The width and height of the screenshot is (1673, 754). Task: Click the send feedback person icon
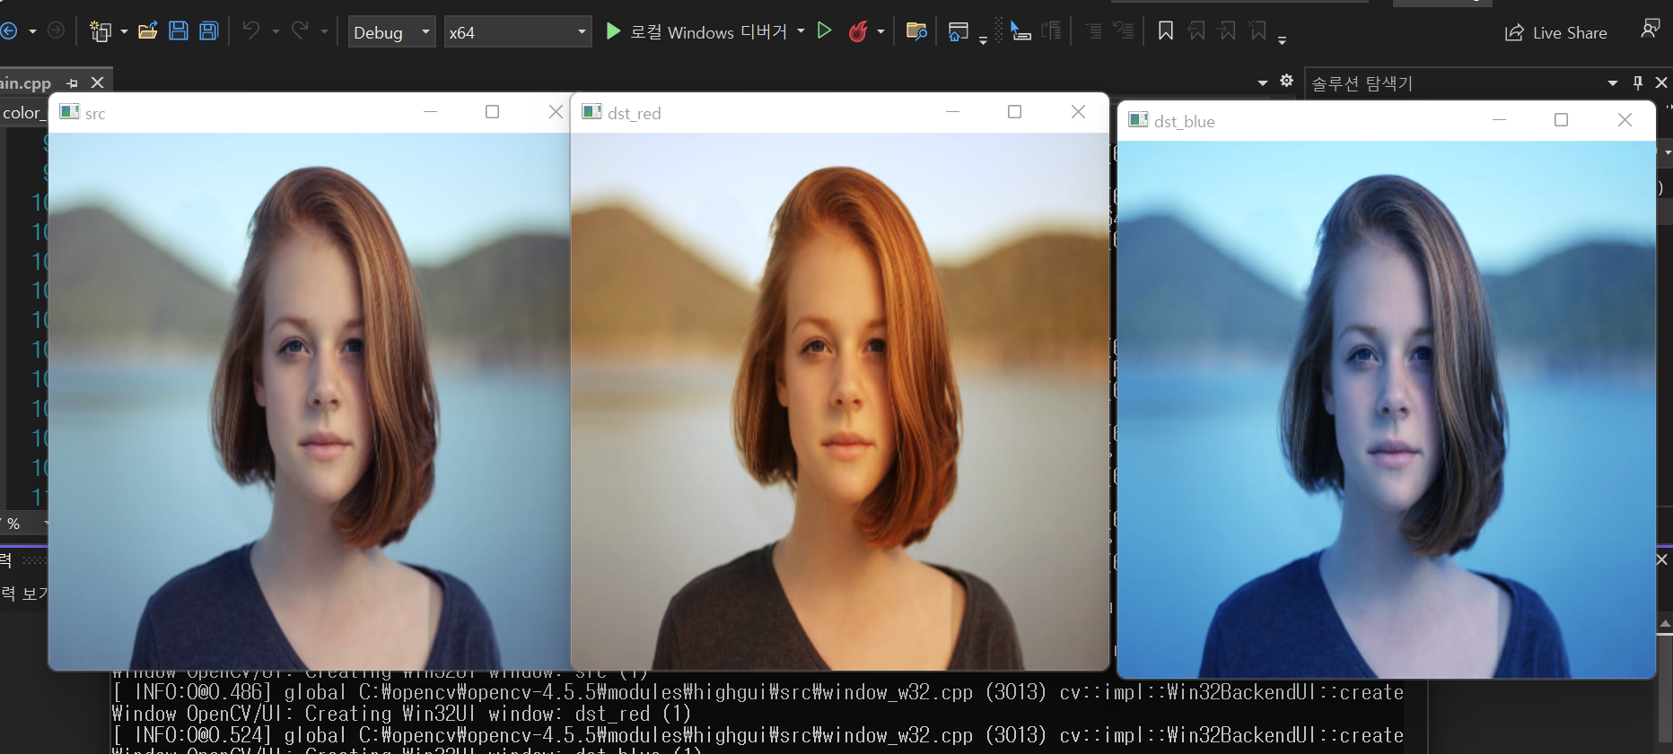[x=1650, y=29]
